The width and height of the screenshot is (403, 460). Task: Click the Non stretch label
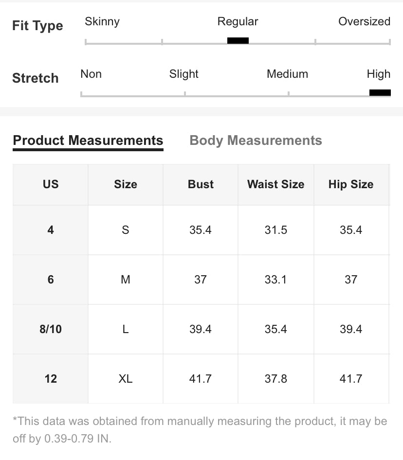[91, 74]
